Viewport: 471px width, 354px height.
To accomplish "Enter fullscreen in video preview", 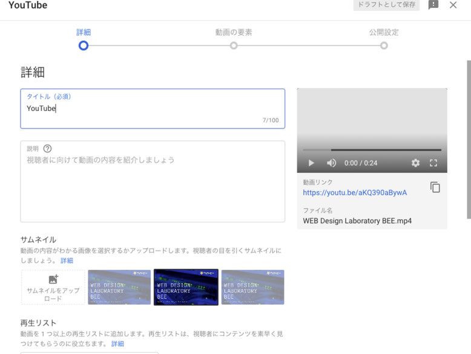I will coord(433,163).
